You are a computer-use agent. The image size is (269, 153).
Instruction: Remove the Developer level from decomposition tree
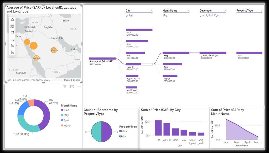pos(225,11)
